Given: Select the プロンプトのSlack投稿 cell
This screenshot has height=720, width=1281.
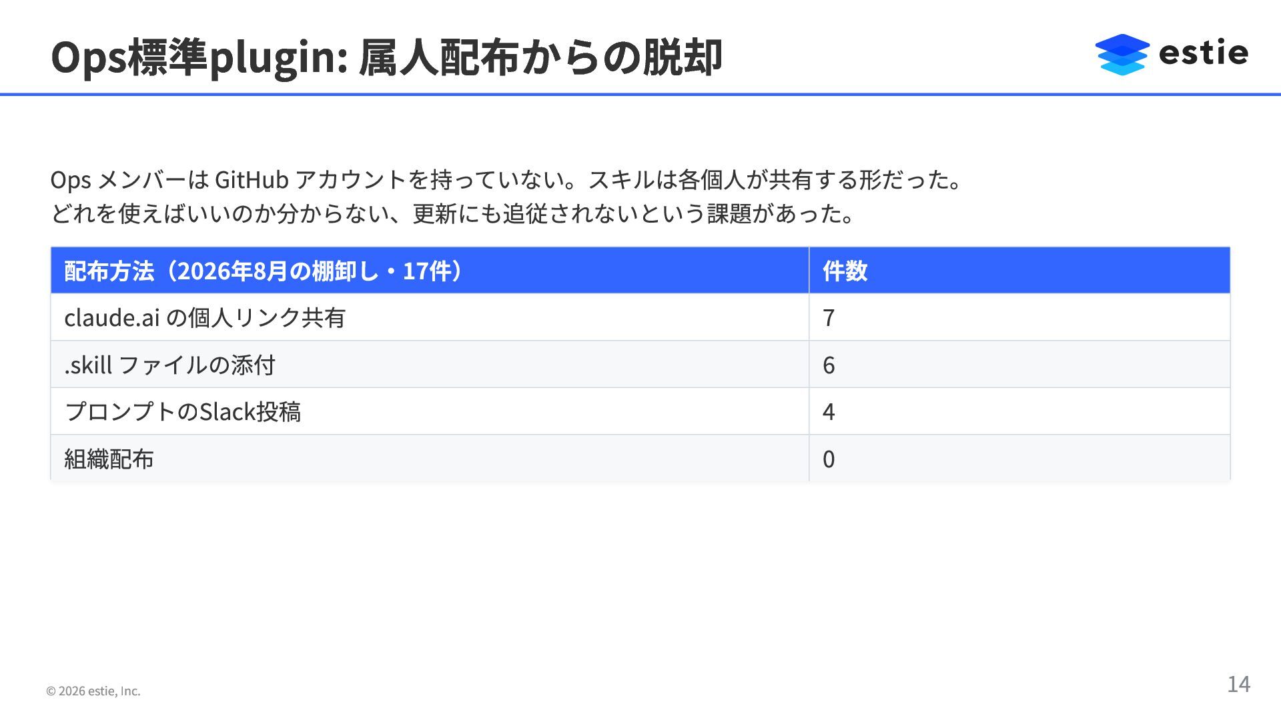Looking at the screenshot, I should (x=430, y=411).
